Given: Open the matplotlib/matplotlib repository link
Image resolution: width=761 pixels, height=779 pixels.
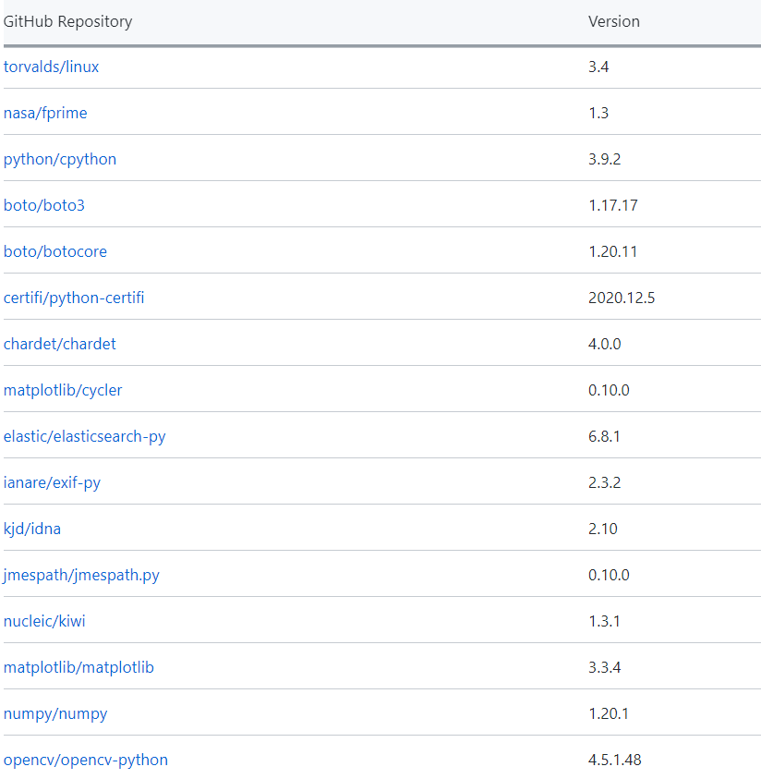Looking at the screenshot, I should tap(79, 667).
